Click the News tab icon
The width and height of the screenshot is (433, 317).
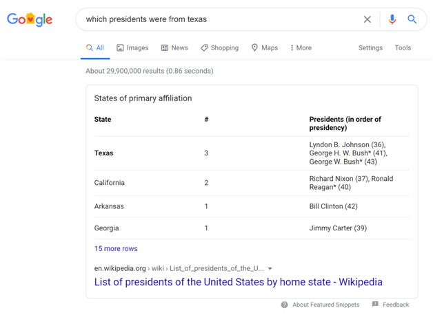(165, 48)
